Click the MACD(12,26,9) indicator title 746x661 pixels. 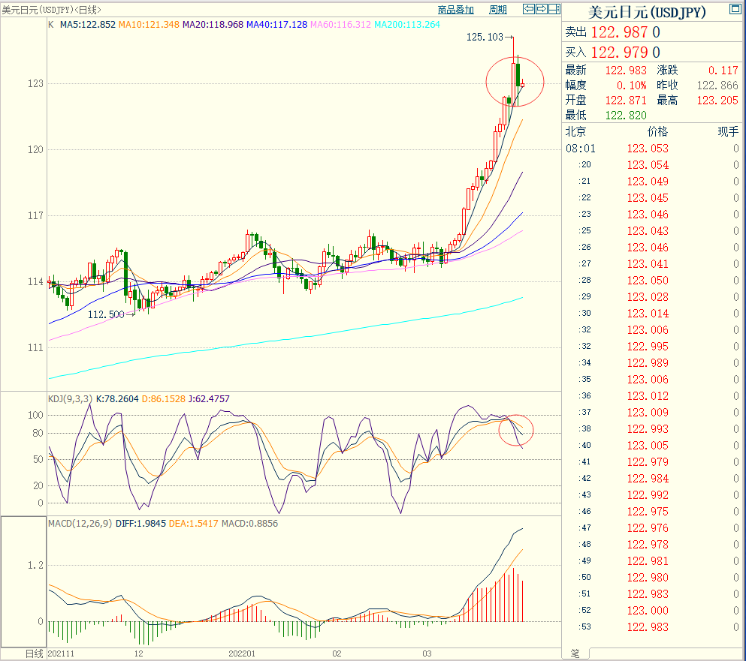click(80, 523)
